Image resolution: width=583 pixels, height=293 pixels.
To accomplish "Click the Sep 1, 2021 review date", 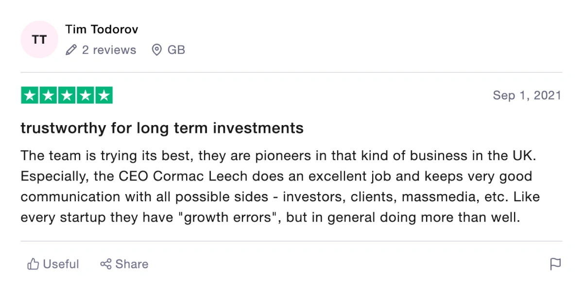I will coord(527,95).
